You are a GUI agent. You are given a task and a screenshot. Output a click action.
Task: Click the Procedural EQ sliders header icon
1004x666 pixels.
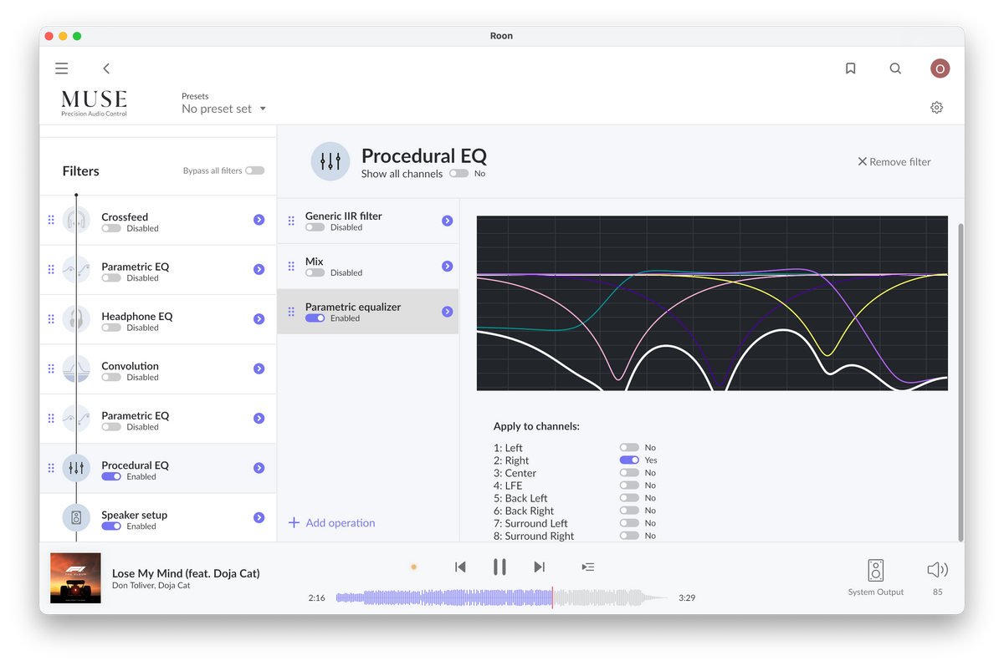[x=330, y=161]
